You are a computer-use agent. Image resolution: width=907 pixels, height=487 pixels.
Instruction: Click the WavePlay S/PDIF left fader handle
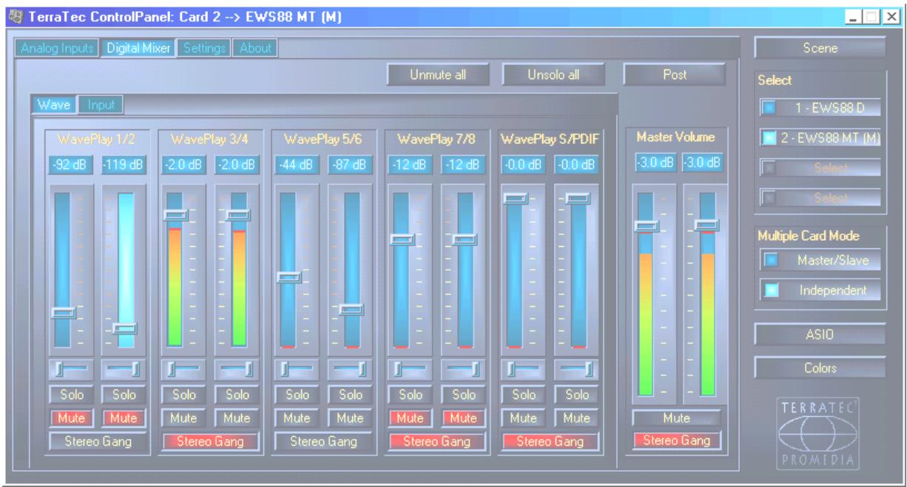pyautogui.click(x=516, y=198)
